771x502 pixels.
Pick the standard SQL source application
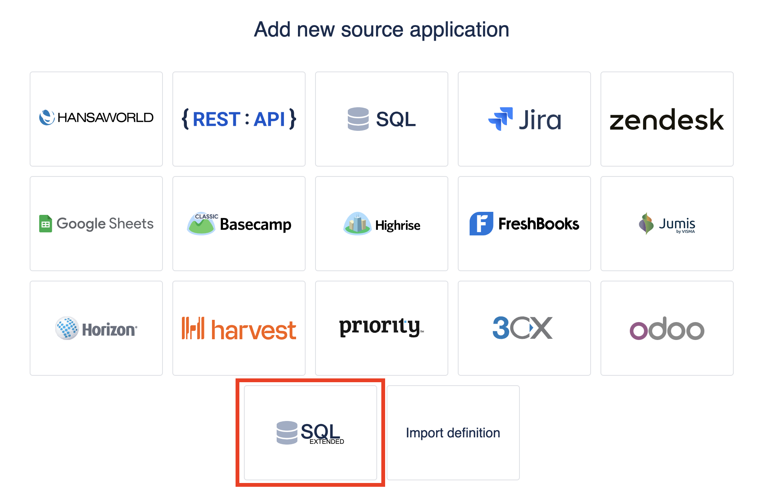(382, 119)
